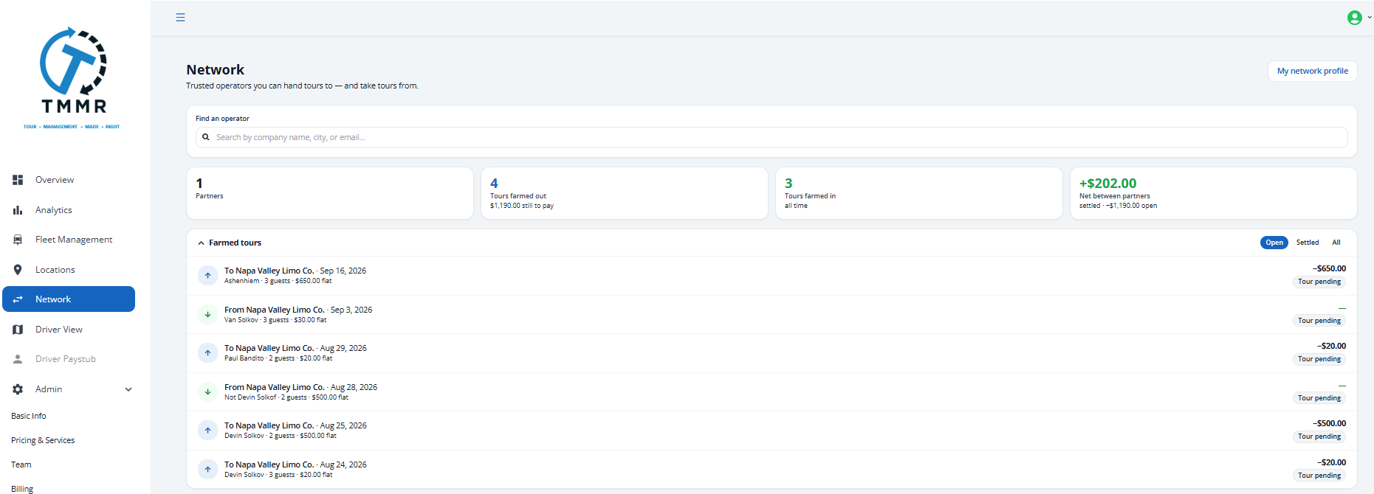
Task: Focus the Find an operator search field
Action: point(772,137)
